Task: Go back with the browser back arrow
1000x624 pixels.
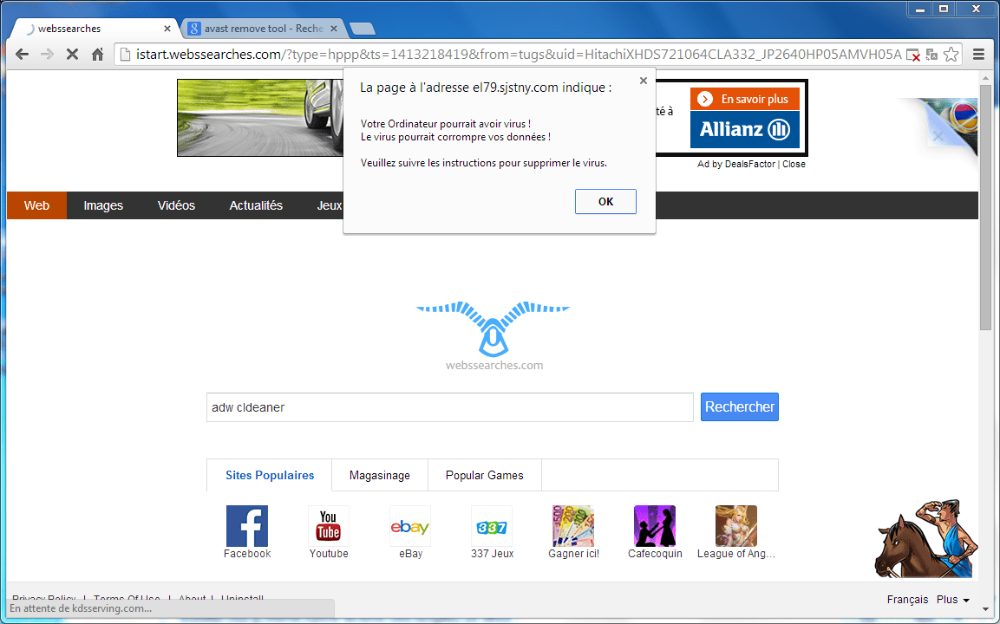Action: (x=22, y=55)
